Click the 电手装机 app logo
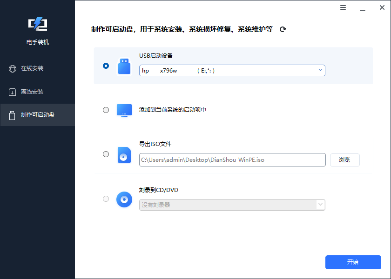Viewport: 391px width, 279px height. [37, 24]
